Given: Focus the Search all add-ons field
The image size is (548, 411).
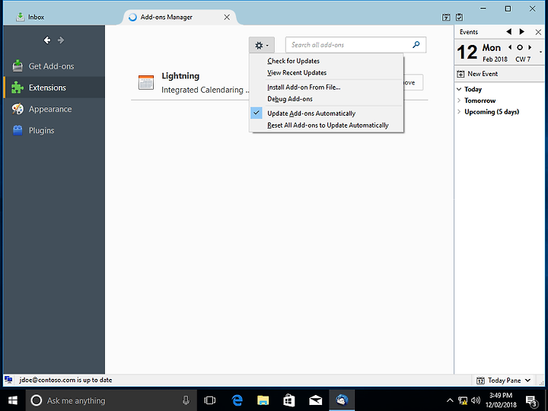Looking at the screenshot, I should coord(355,45).
